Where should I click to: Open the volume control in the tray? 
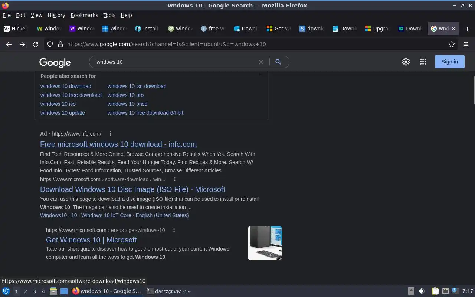422,291
